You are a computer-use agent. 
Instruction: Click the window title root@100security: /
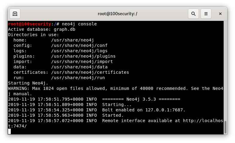pos(117,14)
